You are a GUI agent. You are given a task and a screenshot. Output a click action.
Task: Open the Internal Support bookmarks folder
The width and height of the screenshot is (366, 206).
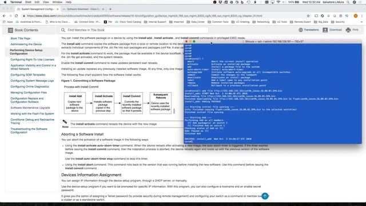155,22
